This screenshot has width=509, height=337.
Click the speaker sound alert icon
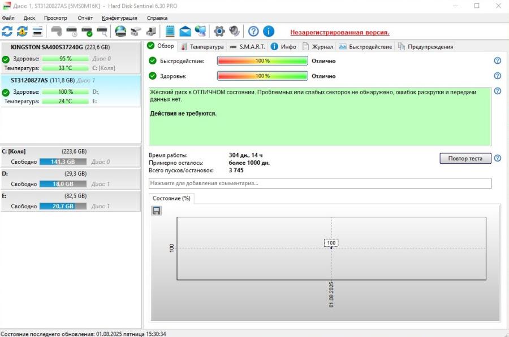[x=234, y=31]
